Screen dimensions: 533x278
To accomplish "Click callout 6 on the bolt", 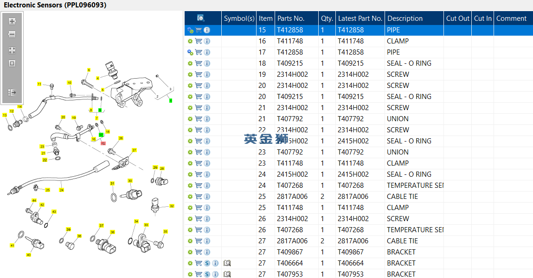I will (x=89, y=70).
